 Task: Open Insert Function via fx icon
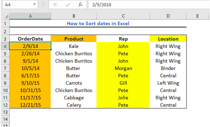click(80, 5)
